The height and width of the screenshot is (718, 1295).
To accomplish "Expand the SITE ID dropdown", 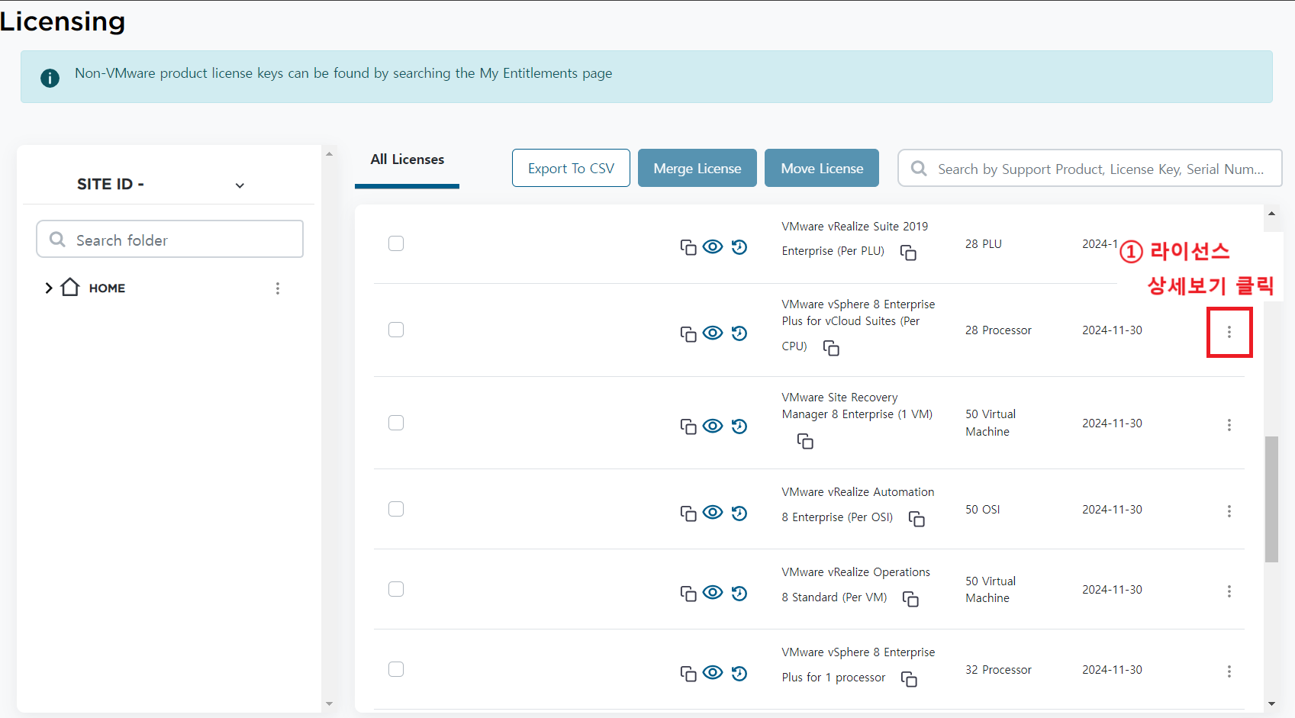I will point(240,185).
